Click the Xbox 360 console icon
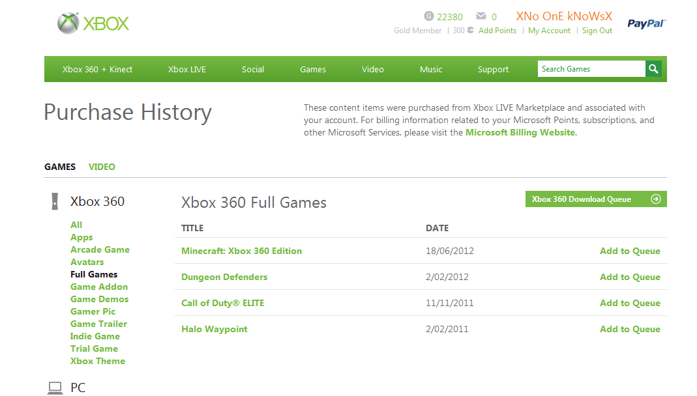The image size is (697, 396). [x=55, y=201]
